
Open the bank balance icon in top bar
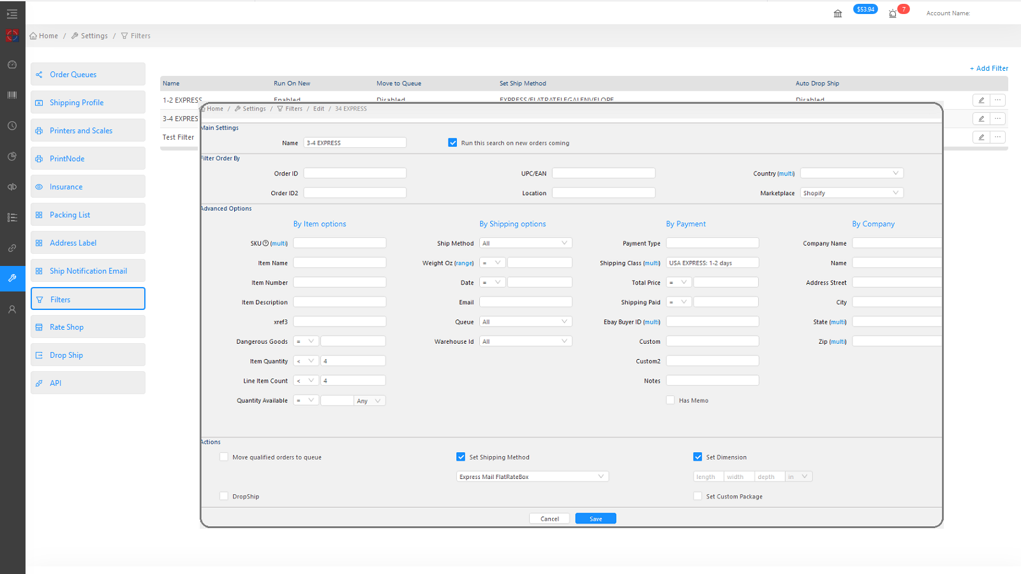pyautogui.click(x=838, y=13)
